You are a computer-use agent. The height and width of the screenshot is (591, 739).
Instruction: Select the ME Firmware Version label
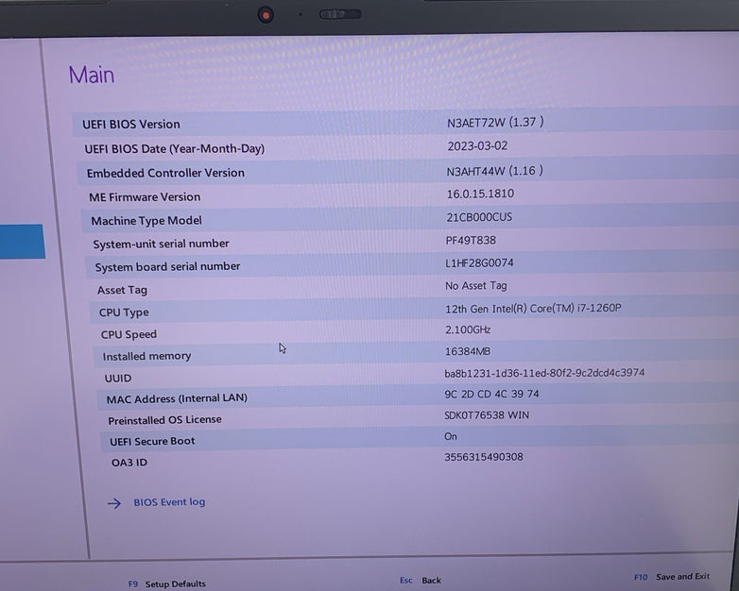145,197
